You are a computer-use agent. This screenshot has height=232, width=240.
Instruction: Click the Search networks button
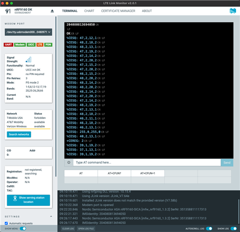coord(19,134)
